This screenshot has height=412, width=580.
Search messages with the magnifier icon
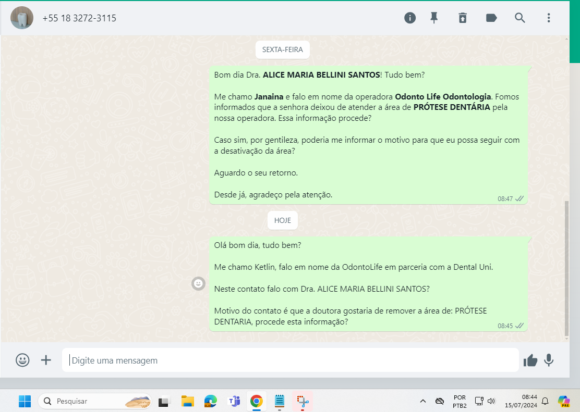(519, 18)
